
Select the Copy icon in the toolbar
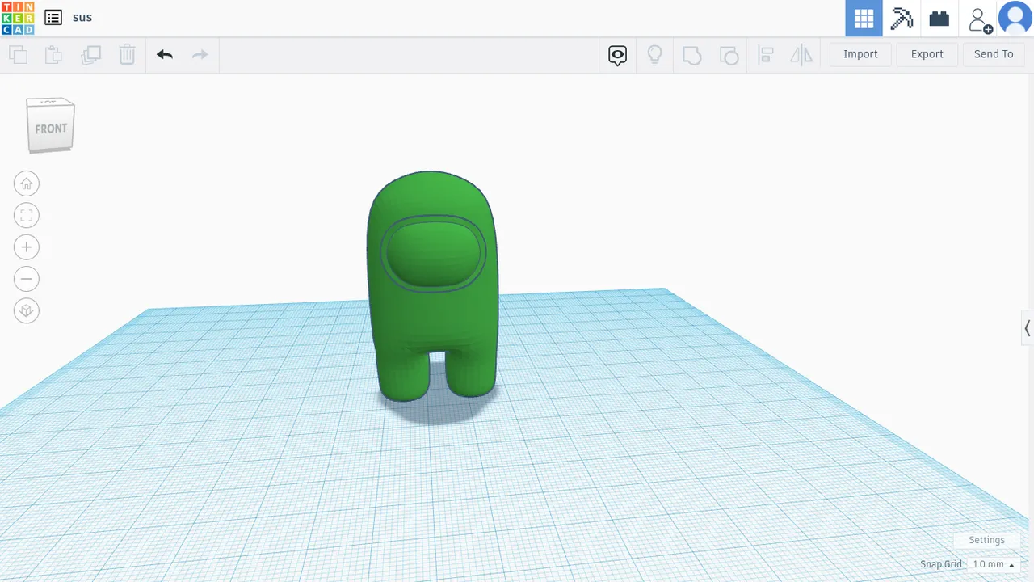pyautogui.click(x=18, y=54)
